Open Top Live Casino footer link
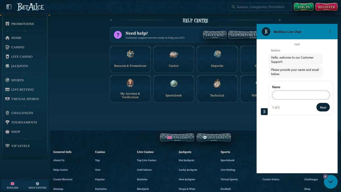 click(147, 160)
